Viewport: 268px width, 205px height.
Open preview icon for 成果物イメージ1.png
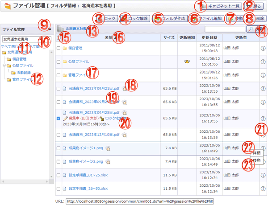tap(108, 148)
